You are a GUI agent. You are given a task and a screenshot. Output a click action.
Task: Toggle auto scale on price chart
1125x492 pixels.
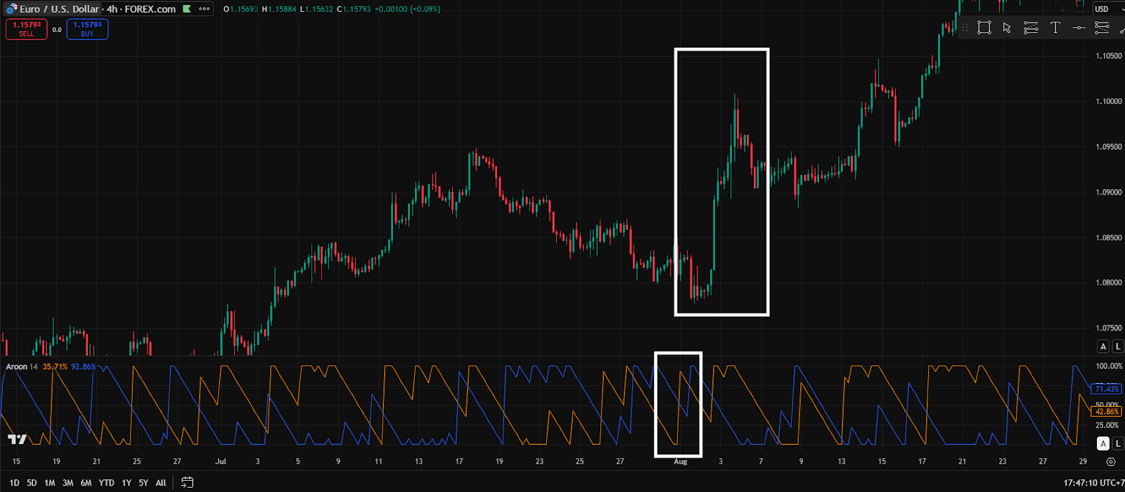(1103, 347)
